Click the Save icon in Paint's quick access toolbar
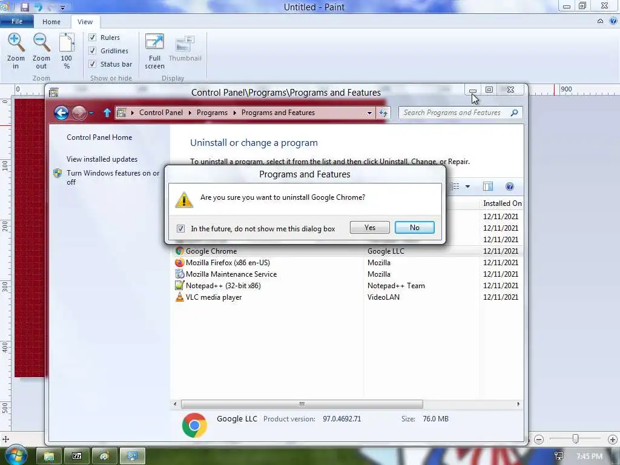The image size is (620, 465). click(25, 7)
